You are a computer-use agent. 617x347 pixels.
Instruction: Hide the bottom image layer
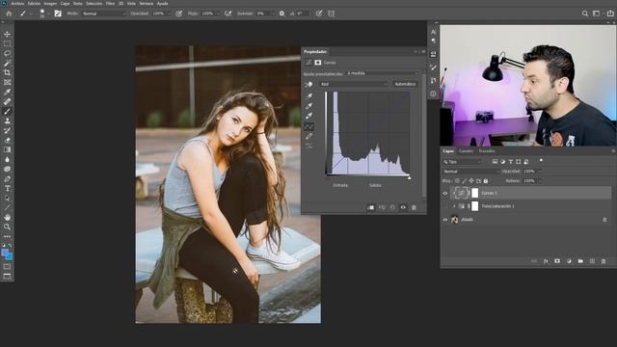[x=445, y=220]
